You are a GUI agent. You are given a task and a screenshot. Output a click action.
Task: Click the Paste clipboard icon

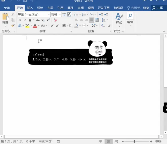[x=6, y=16]
